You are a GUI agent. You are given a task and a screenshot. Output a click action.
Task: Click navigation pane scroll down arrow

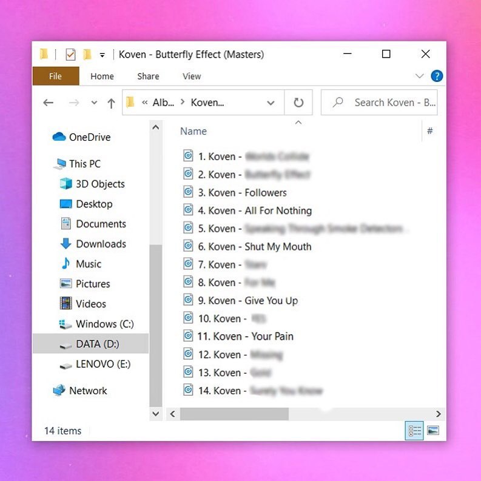click(x=156, y=414)
